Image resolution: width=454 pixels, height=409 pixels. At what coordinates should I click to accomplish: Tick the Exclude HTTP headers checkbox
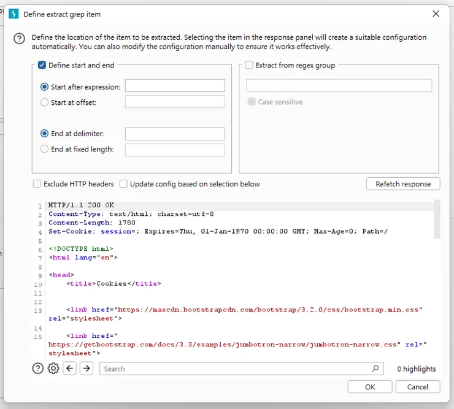[37, 184]
